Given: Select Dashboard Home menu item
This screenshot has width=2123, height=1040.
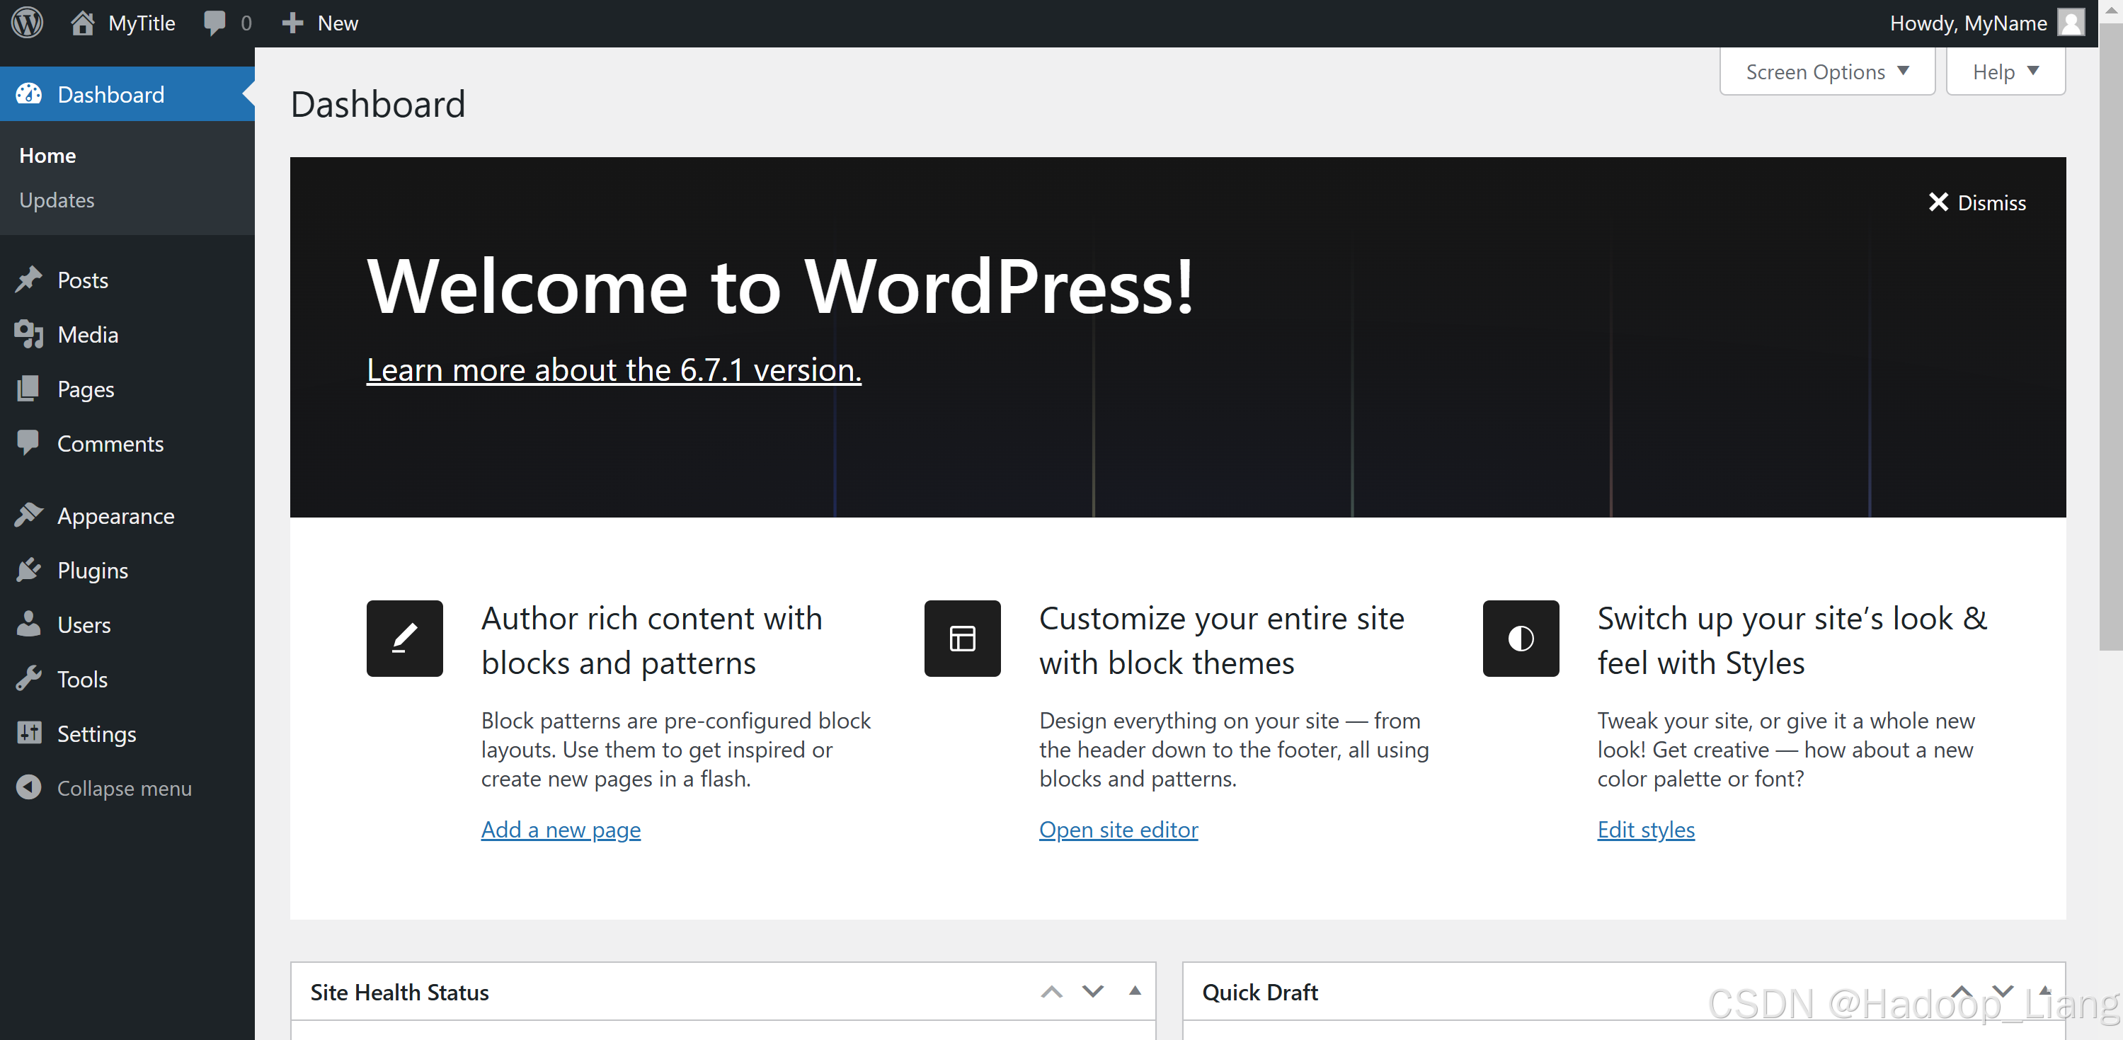Looking at the screenshot, I should 47,154.
